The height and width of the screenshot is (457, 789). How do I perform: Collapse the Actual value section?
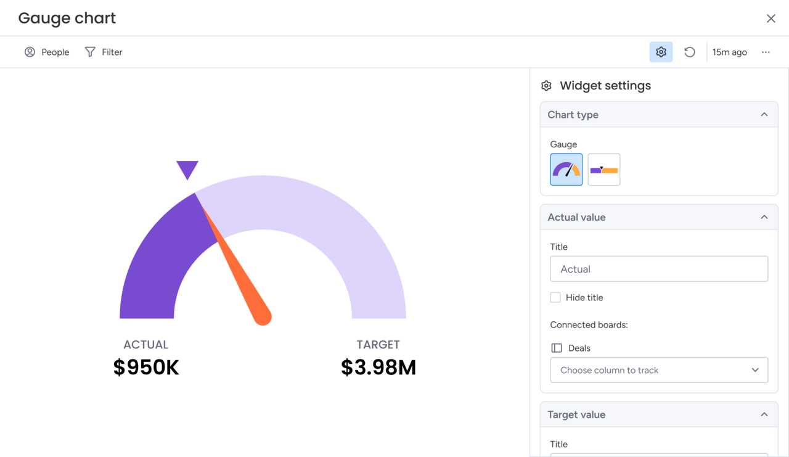[x=764, y=217]
